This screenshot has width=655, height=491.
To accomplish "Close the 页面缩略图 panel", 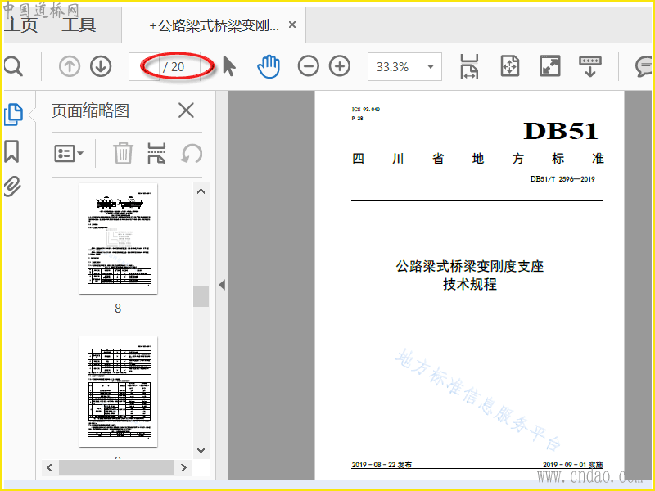I will 186,110.
